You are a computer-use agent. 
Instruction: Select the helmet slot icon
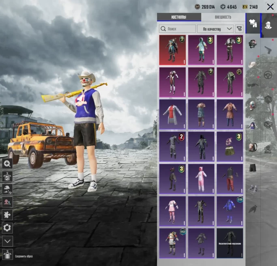coord(253,44)
